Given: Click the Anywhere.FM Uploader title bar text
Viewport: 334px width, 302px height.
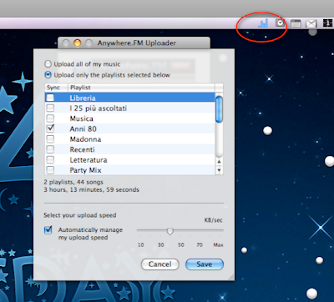Looking at the screenshot, I should (137, 43).
